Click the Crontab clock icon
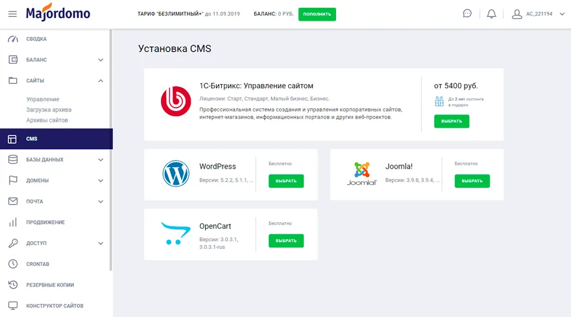Image resolution: width=571 pixels, height=317 pixels. tap(13, 264)
